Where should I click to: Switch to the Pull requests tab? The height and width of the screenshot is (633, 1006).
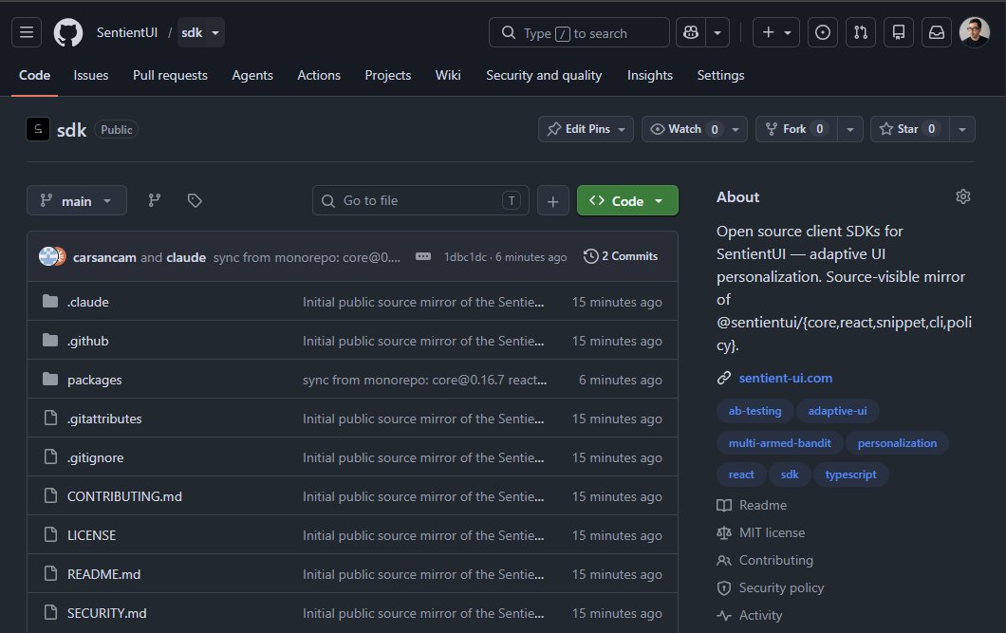point(170,75)
